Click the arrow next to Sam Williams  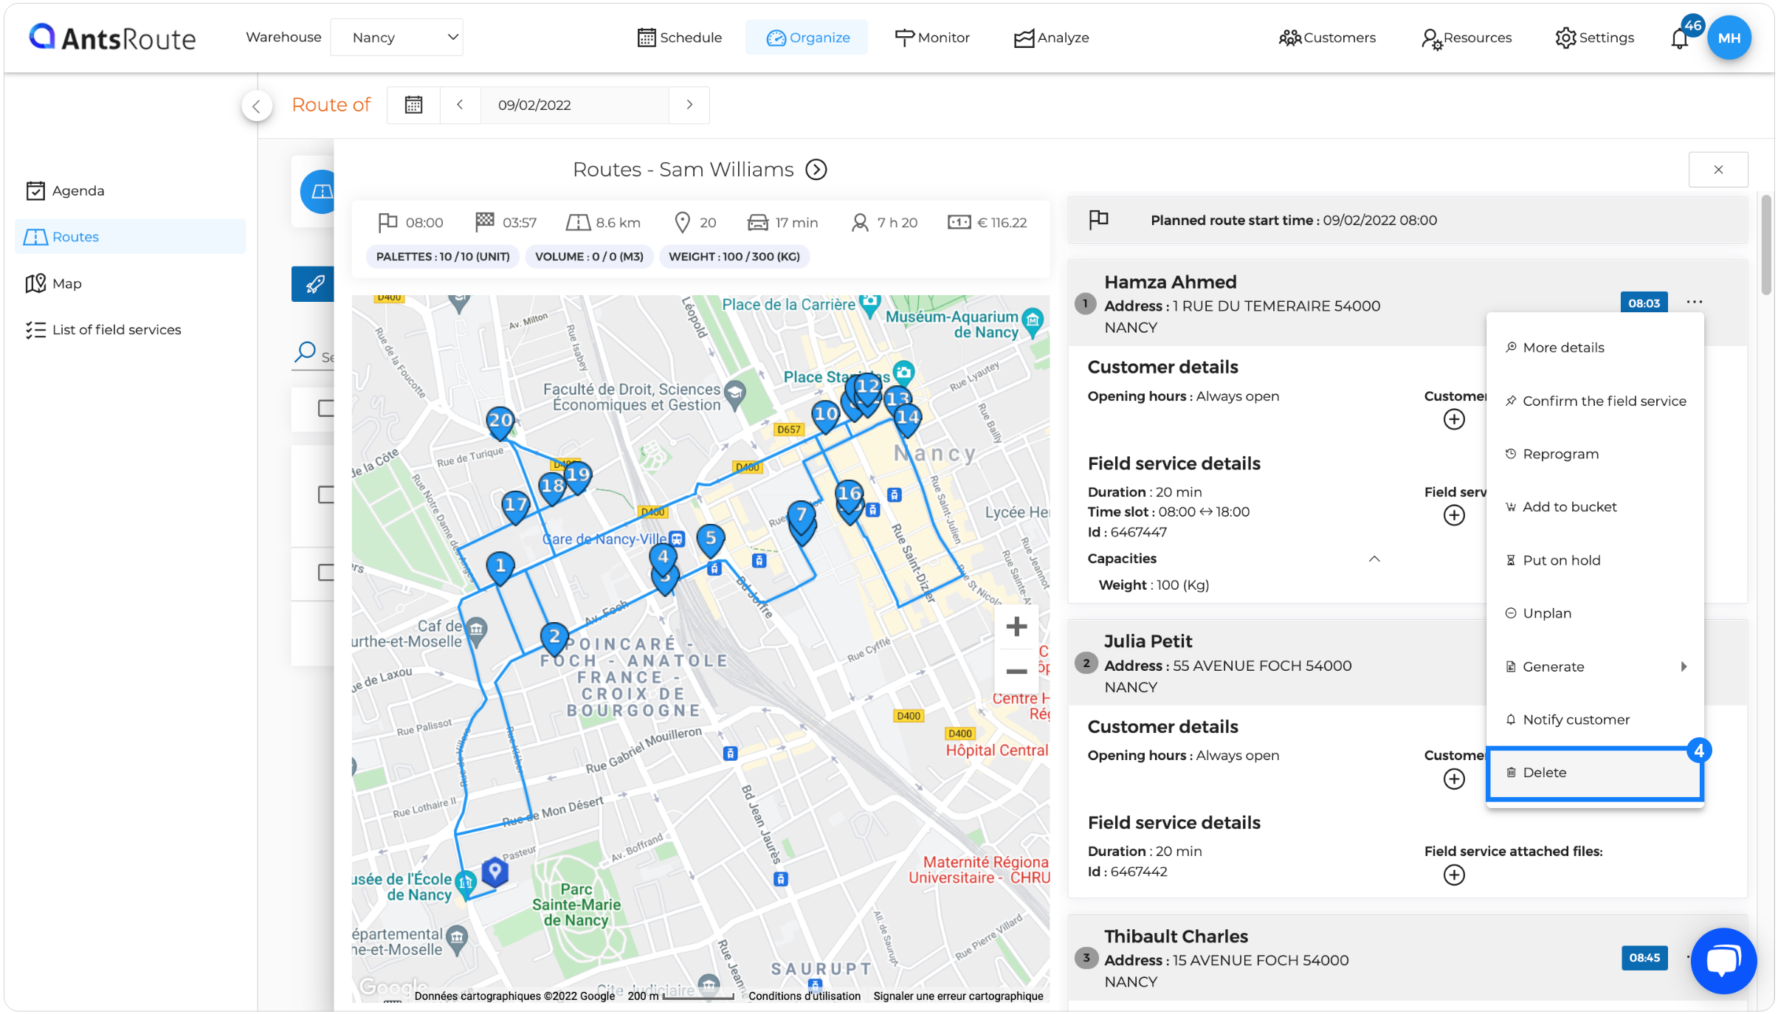[816, 170]
